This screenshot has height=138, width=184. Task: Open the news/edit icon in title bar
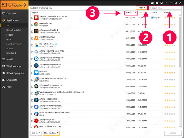point(157,3)
